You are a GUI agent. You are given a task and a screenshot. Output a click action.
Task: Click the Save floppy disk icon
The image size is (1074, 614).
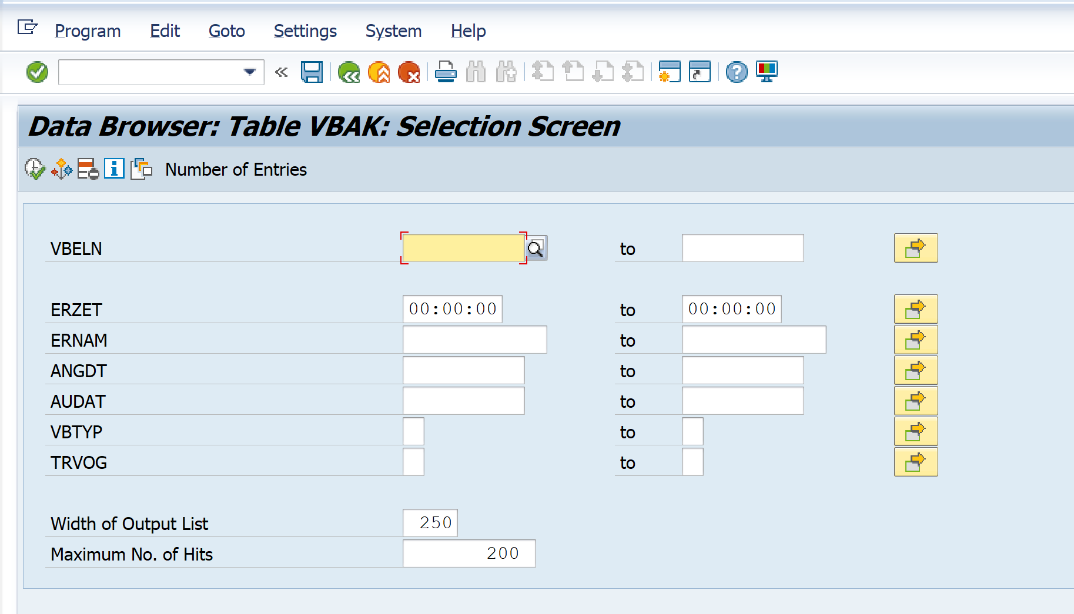312,72
